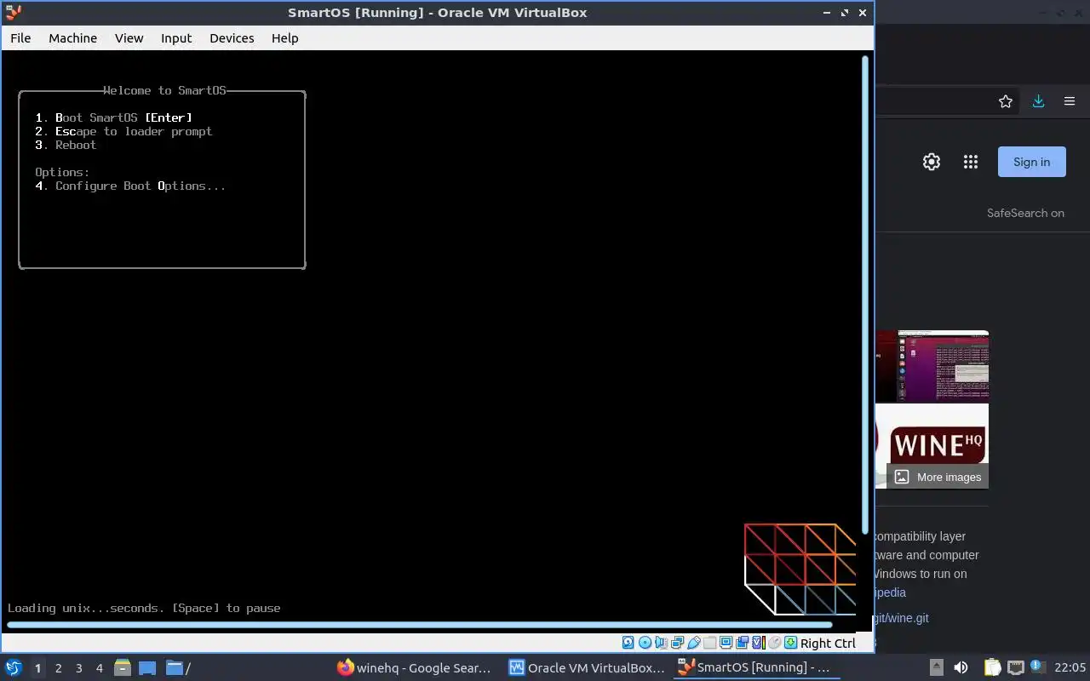The image size is (1090, 681).
Task: Click the vertical scrollbar of the VM window
Action: pyautogui.click(x=867, y=294)
